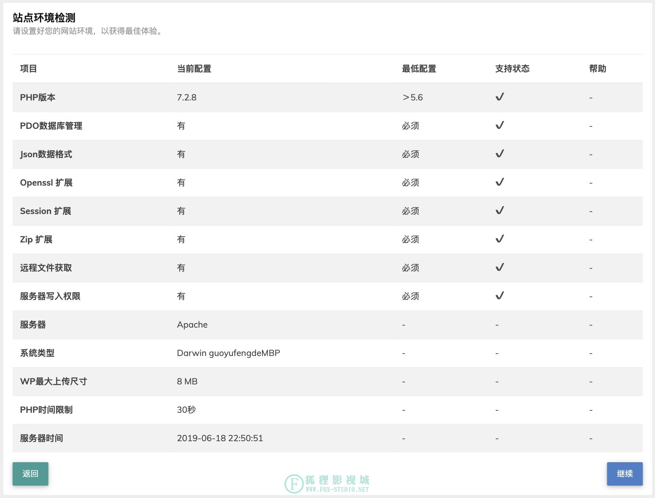Click 有 in the 远程文件获取 row
This screenshot has height=498, width=655.
(x=181, y=268)
